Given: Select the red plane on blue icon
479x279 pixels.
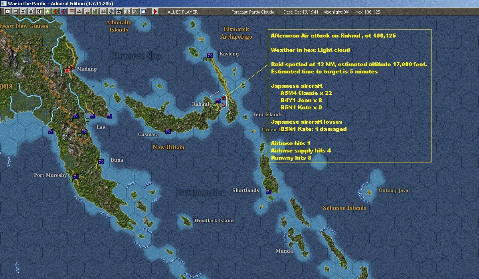Looking at the screenshot, I should [x=64, y=12].
